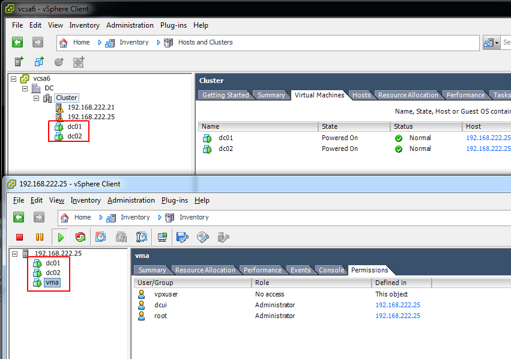The width and height of the screenshot is (511, 359).
Task: Click the green Power On play icon
Action: (x=61, y=238)
